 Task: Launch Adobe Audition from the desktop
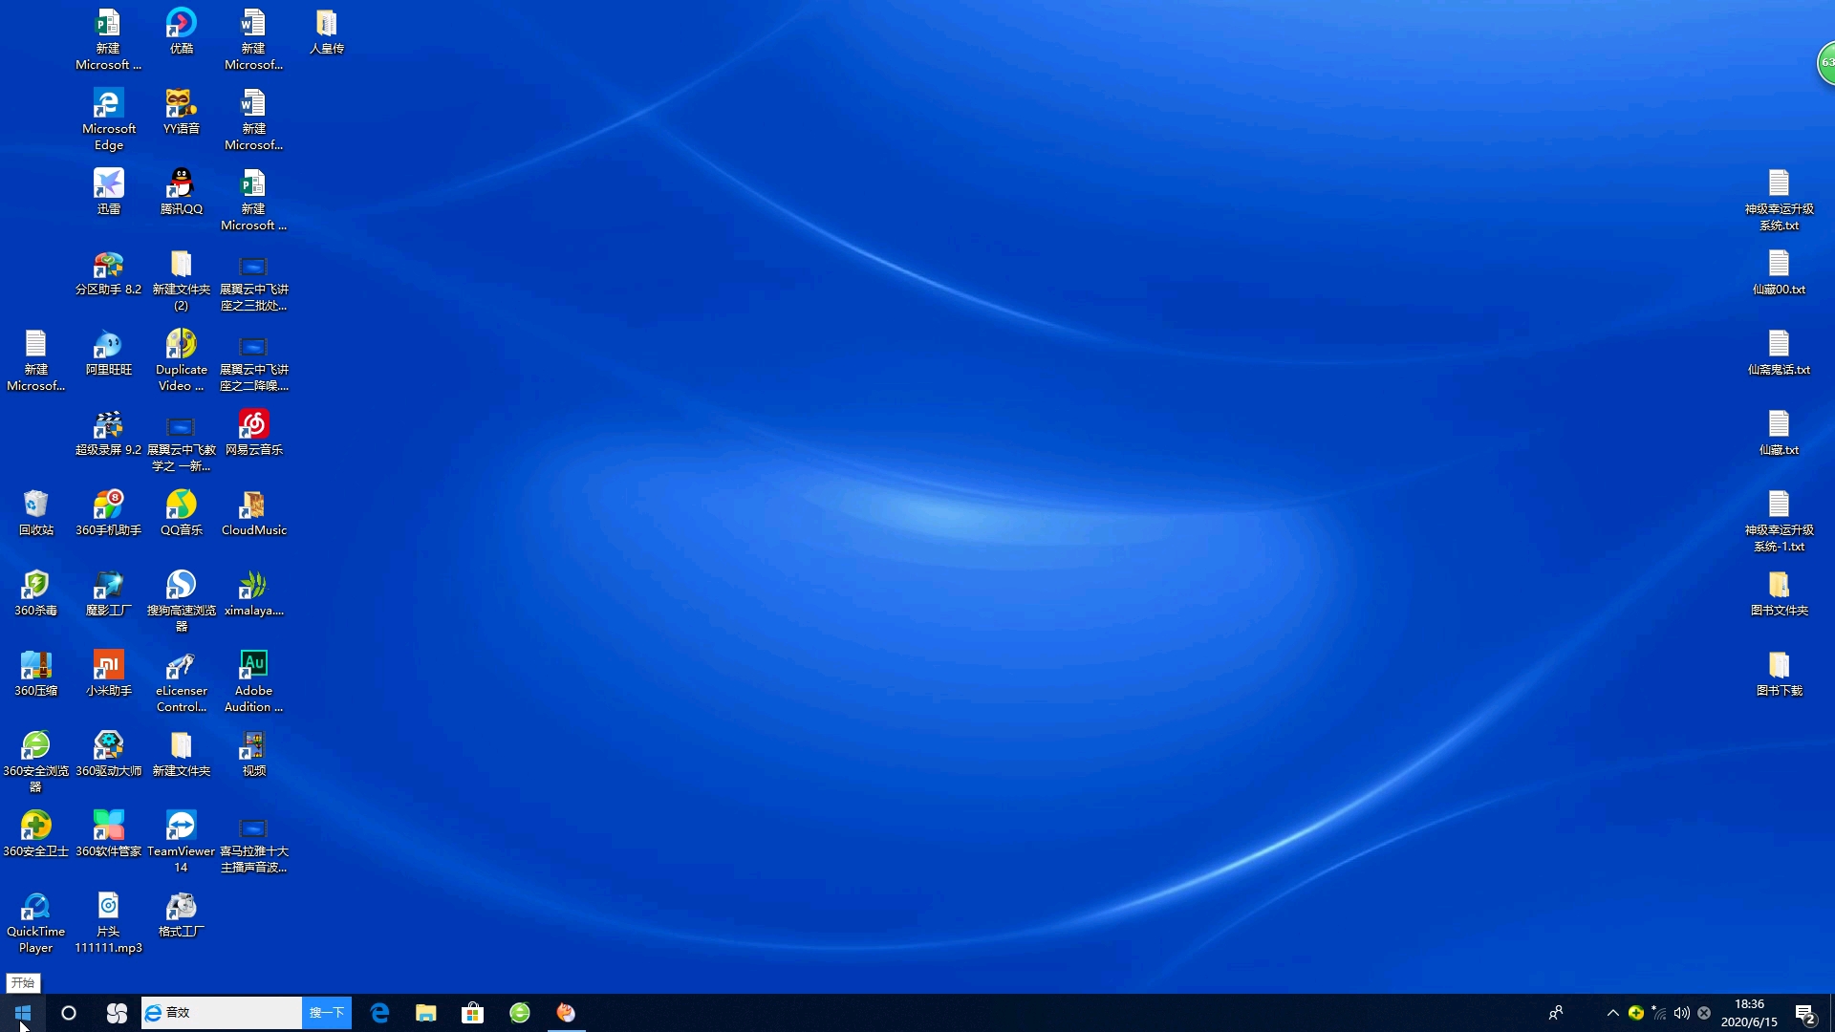pos(253,680)
